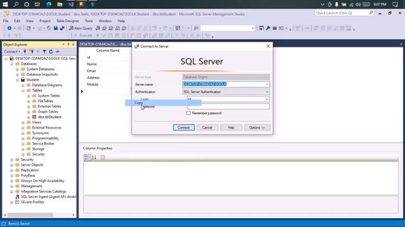Open the Table Designer menu
This screenshot has height=227, width=405.
(68, 21)
